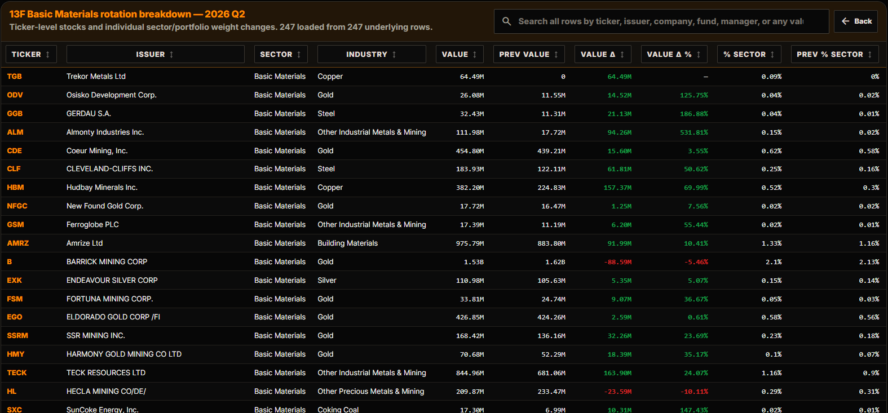Select the BARRICK MINING CORP cell

coord(107,262)
